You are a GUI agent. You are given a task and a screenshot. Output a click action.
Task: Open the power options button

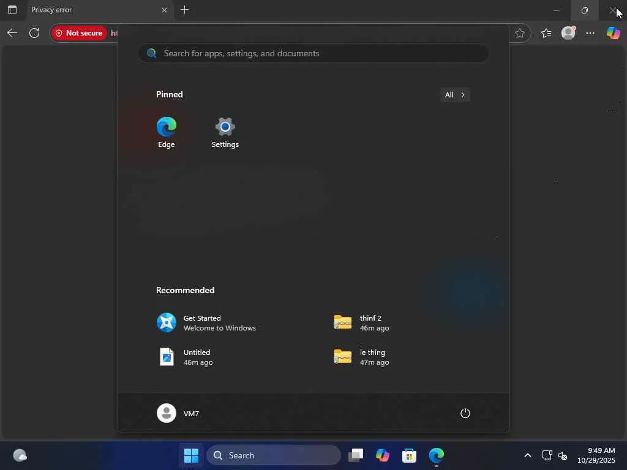click(465, 413)
